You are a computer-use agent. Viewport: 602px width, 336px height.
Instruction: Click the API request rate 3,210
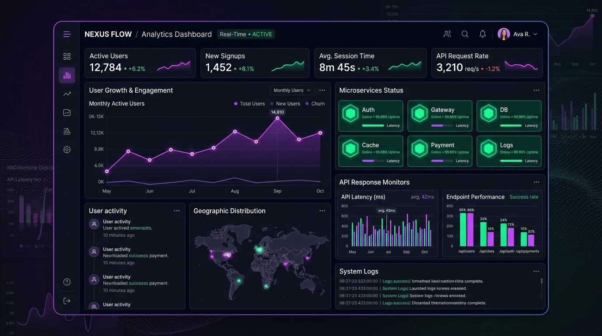(x=450, y=67)
